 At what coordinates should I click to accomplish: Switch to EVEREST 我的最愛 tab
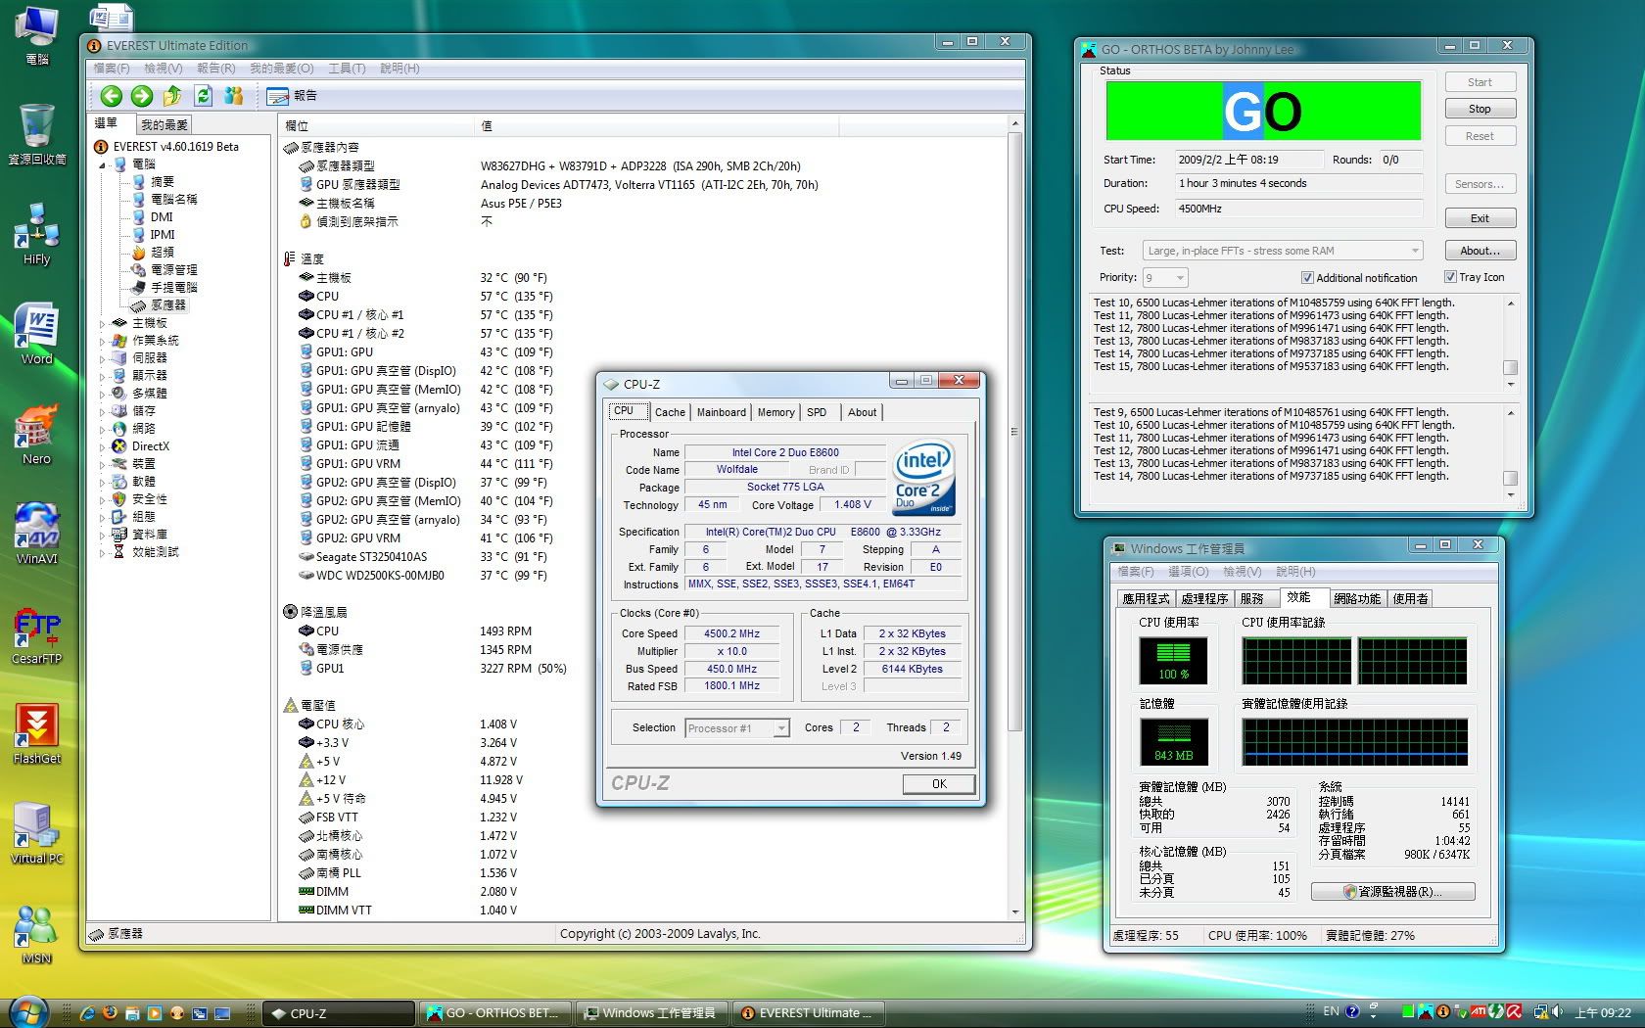click(164, 124)
